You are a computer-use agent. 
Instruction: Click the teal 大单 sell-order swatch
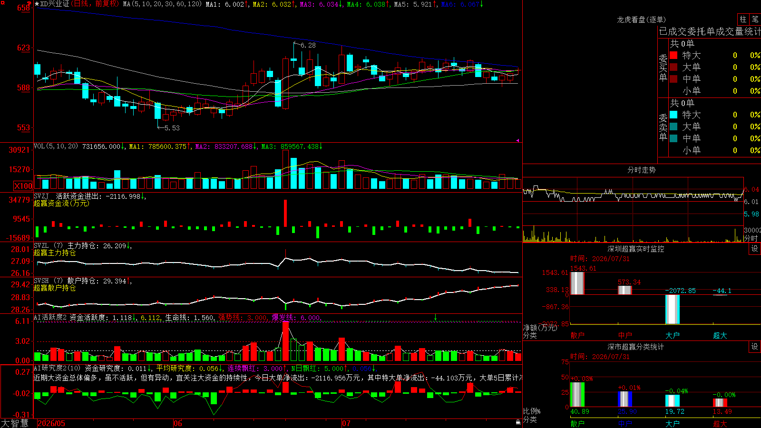tap(673, 126)
